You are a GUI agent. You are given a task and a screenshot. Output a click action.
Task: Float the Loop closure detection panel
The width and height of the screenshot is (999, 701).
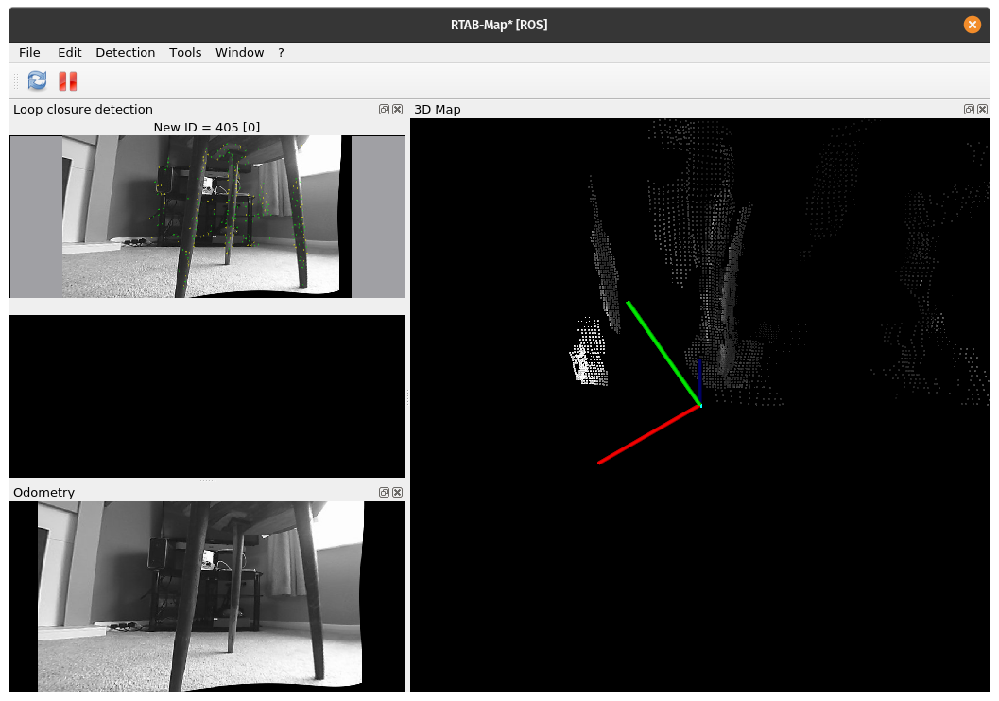tap(385, 110)
